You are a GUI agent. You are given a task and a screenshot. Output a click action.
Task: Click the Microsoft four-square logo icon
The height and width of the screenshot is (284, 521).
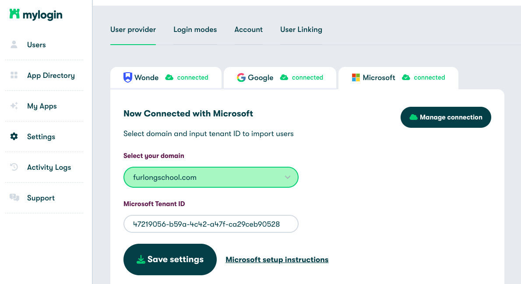click(x=356, y=77)
